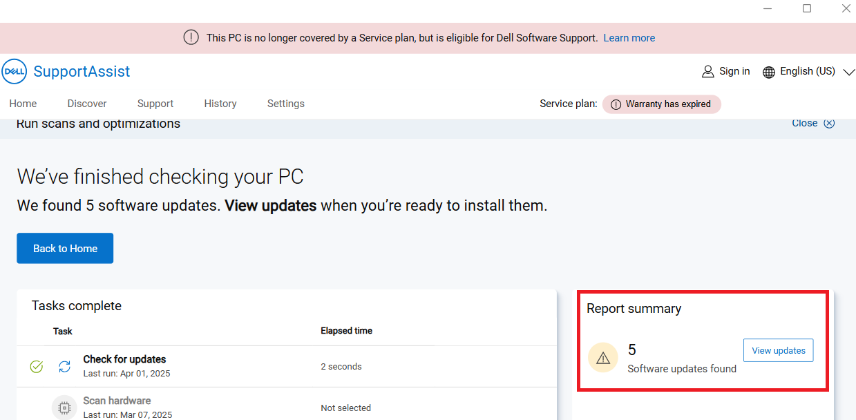Click the warning triangle icon in Report summary
Viewport: 856px width, 420px height.
pyautogui.click(x=603, y=358)
